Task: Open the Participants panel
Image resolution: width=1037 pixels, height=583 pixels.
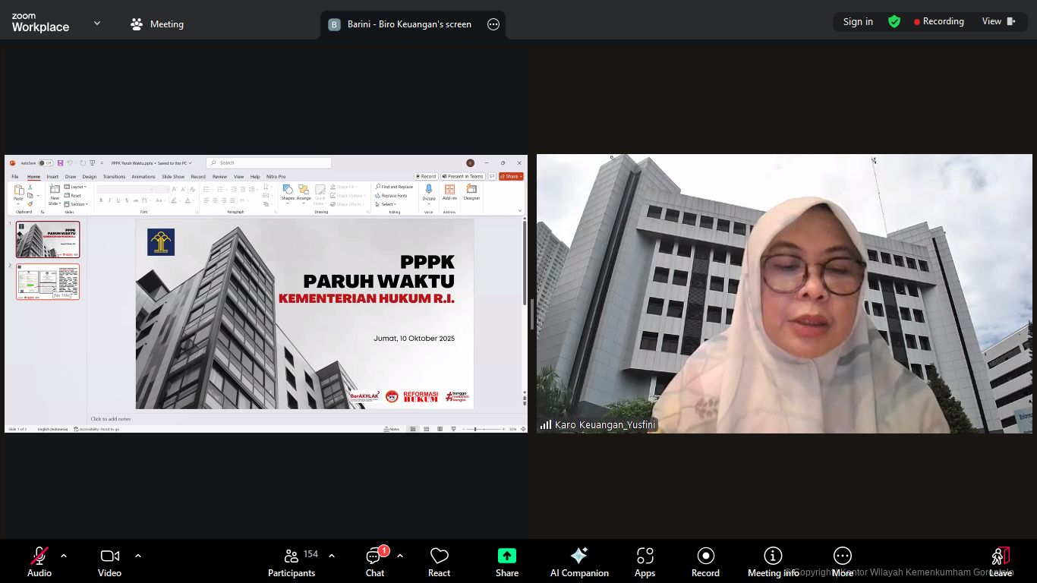Action: pyautogui.click(x=292, y=563)
